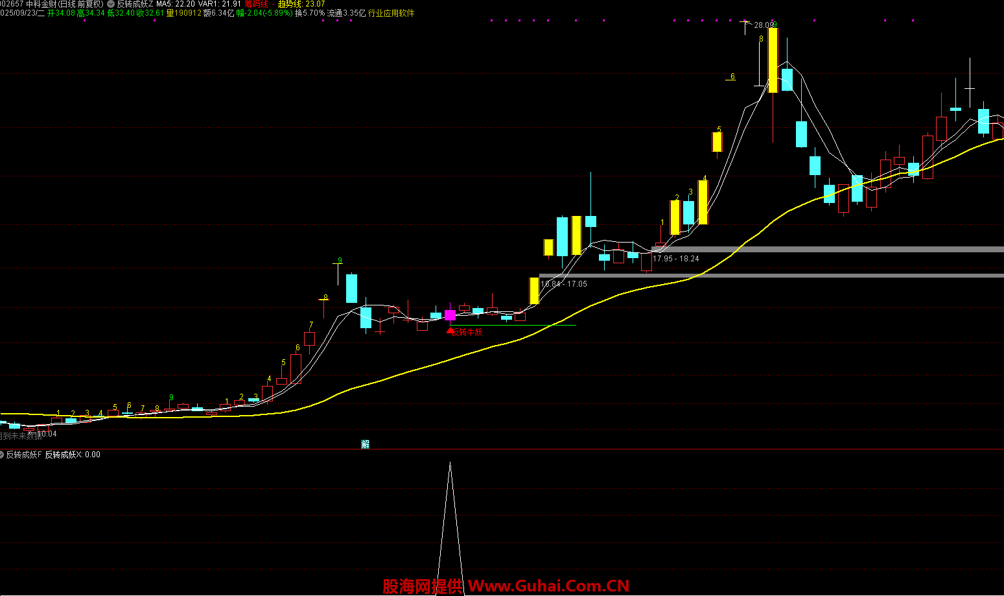Image resolution: width=1004 pixels, height=596 pixels.
Task: Open the main indicator dropdown beside 反转成妖Z
Action: pyautogui.click(x=111, y=4)
